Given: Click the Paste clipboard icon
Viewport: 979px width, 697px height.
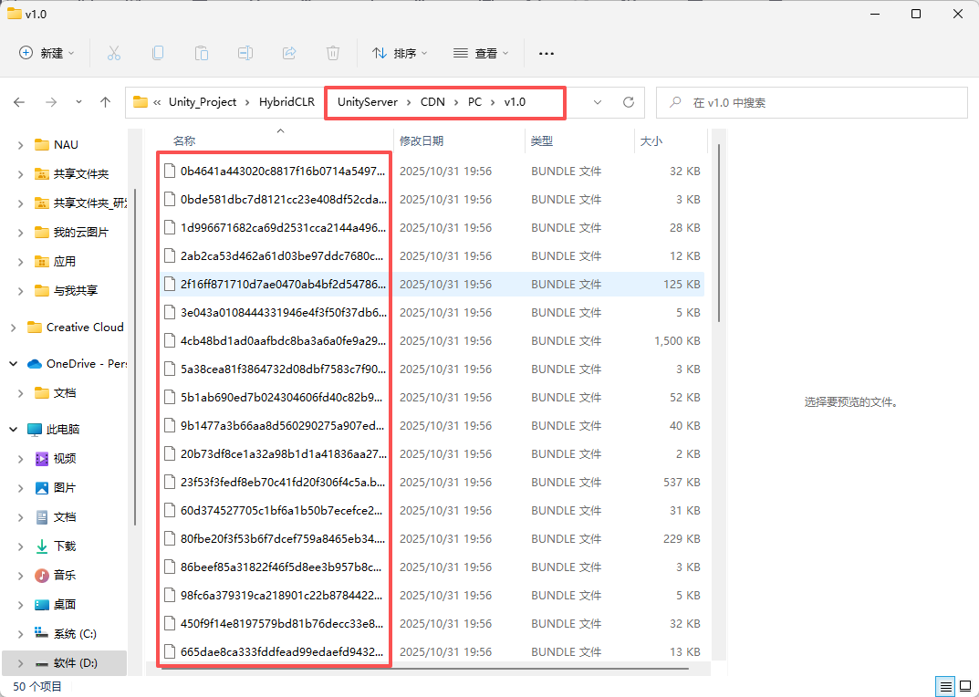Looking at the screenshot, I should pos(201,53).
